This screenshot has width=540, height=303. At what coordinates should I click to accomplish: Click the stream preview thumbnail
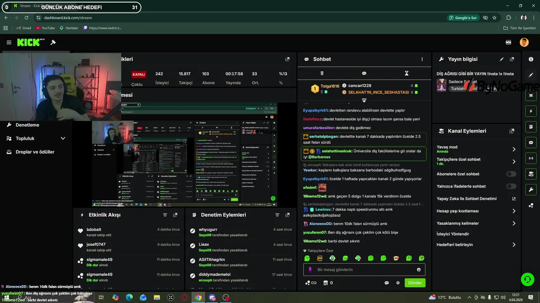click(185, 154)
